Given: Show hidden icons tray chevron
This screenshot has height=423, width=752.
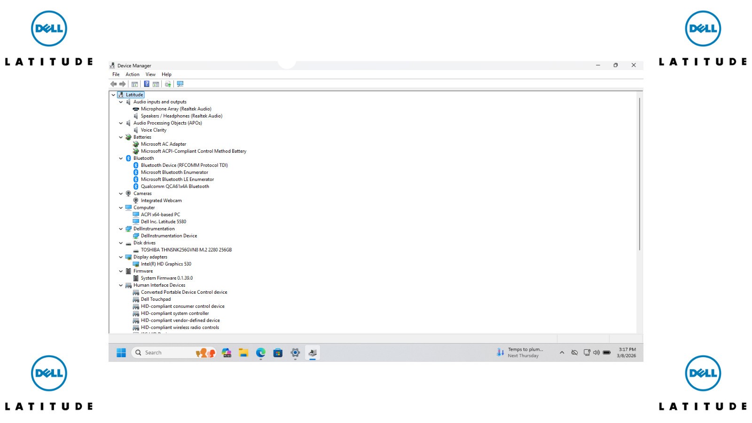Looking at the screenshot, I should click(562, 353).
